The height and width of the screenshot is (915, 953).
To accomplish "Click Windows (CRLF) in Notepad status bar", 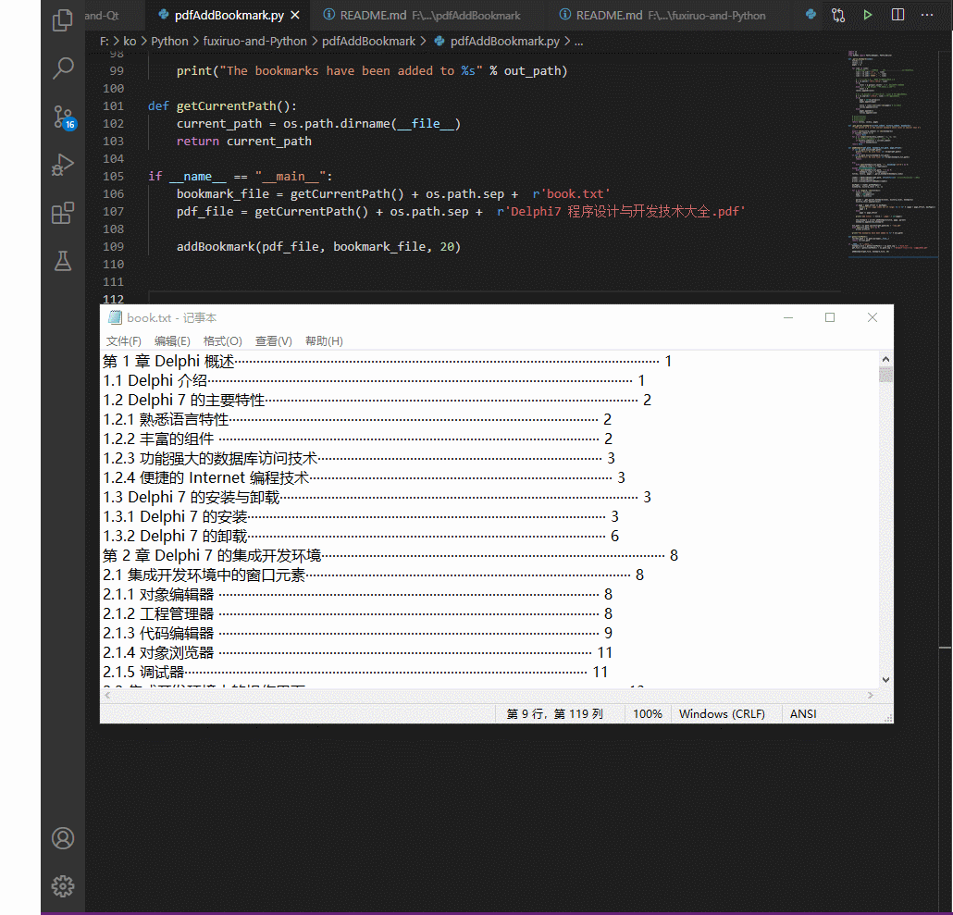I will click(x=722, y=713).
